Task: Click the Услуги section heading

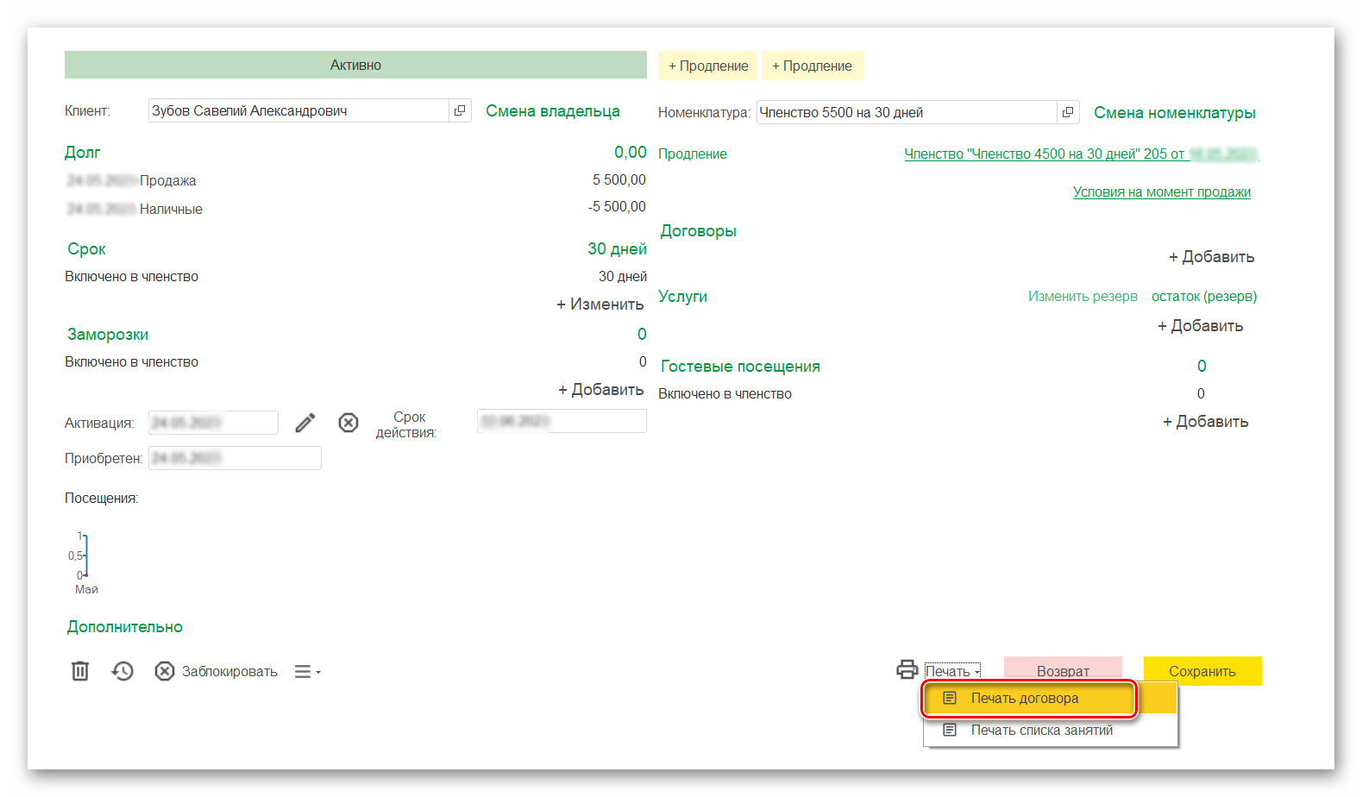Action: [682, 297]
